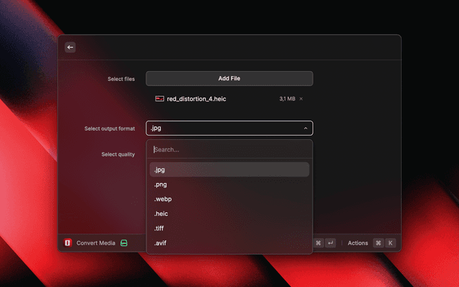The height and width of the screenshot is (287, 459).
Task: Pick .webp as the output format
Action: click(x=229, y=199)
